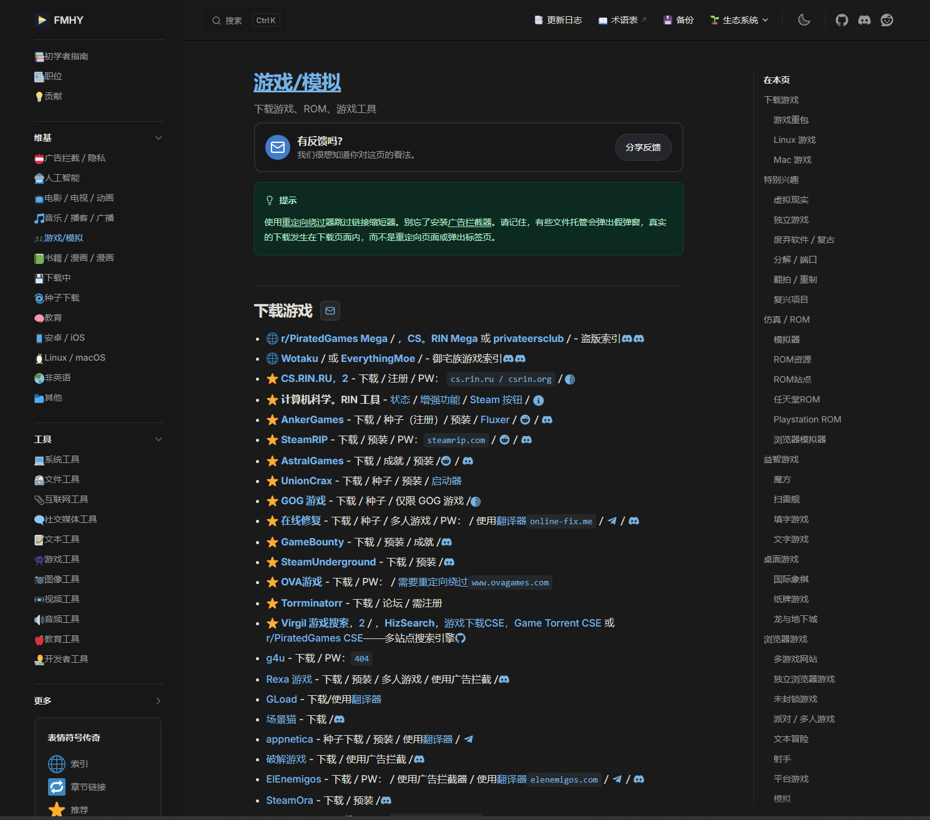This screenshot has height=820, width=930.
Task: Click the feedback envelope icon in card
Action: pos(278,147)
